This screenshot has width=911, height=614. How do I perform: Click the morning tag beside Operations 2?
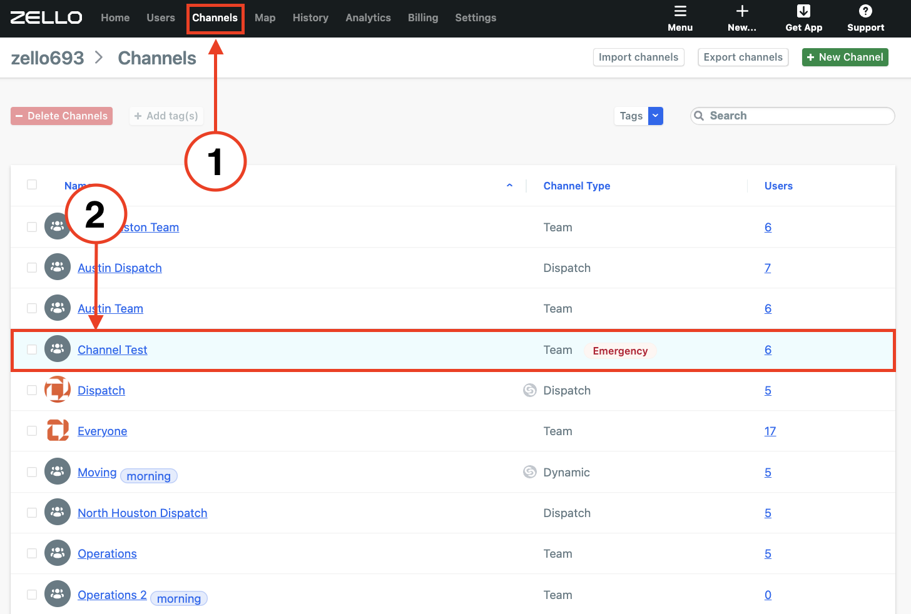[x=179, y=598]
